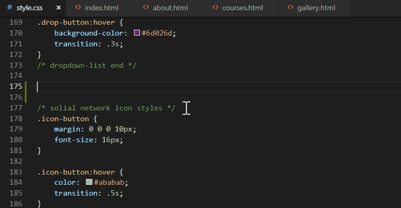Open color picker for #ababab swatch
Viewport: 401px width, 208px height.
click(x=89, y=182)
